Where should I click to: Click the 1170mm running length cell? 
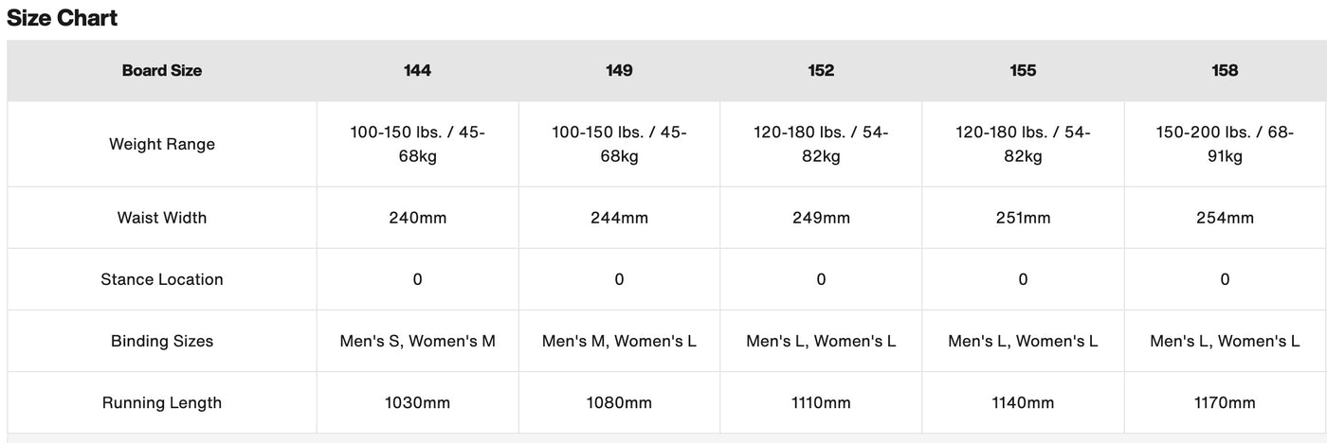tap(1225, 402)
